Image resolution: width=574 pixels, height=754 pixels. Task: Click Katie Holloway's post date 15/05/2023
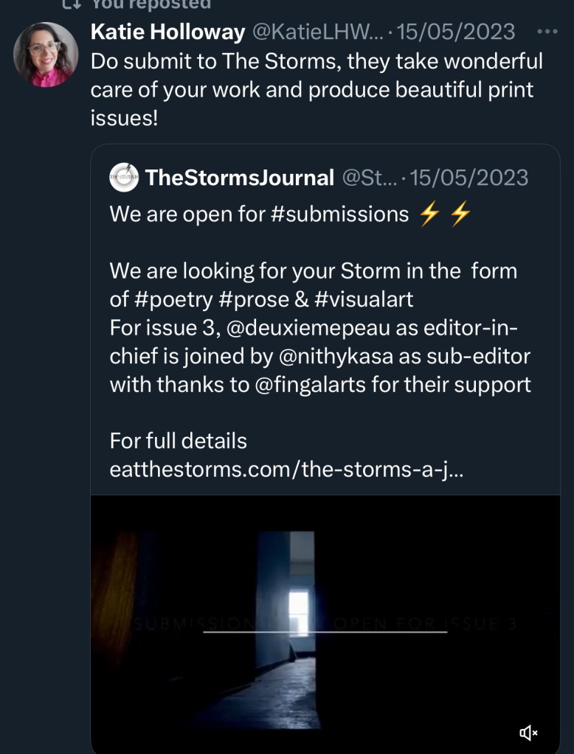point(456,32)
